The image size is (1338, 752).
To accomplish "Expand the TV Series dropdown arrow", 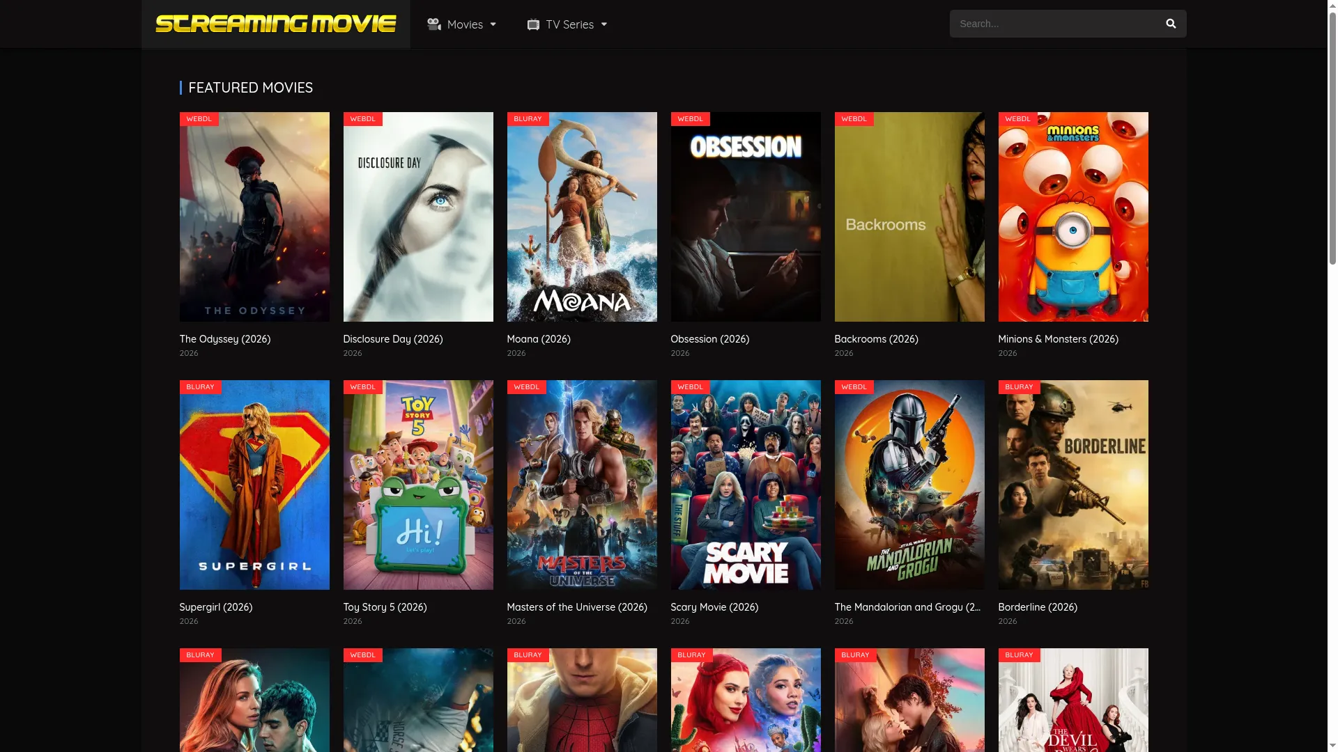I will [x=604, y=24].
